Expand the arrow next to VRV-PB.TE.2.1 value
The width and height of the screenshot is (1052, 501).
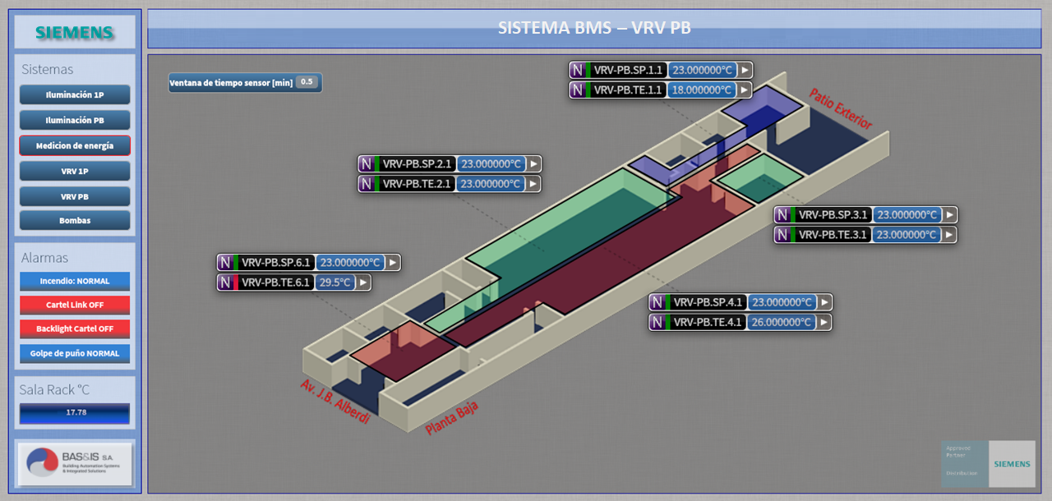tap(533, 183)
